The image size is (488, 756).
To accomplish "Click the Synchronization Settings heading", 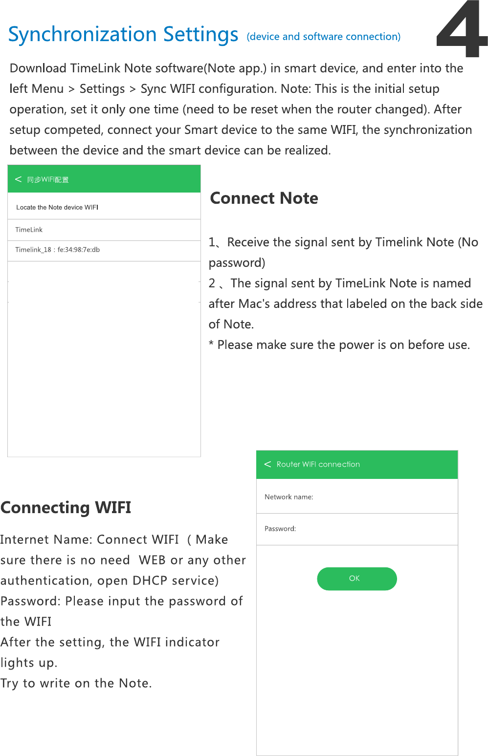I will [x=123, y=34].
